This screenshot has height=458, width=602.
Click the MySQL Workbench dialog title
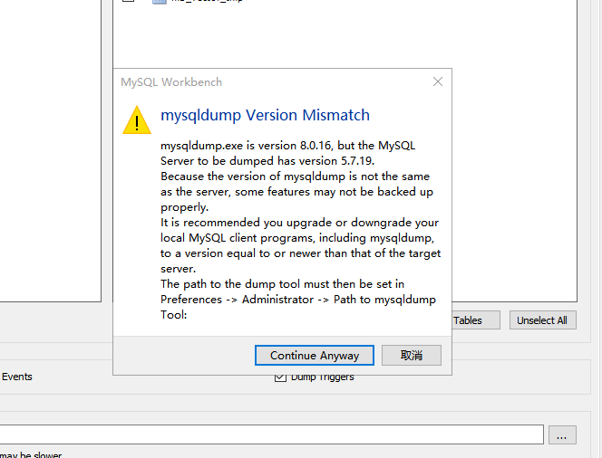point(171,82)
